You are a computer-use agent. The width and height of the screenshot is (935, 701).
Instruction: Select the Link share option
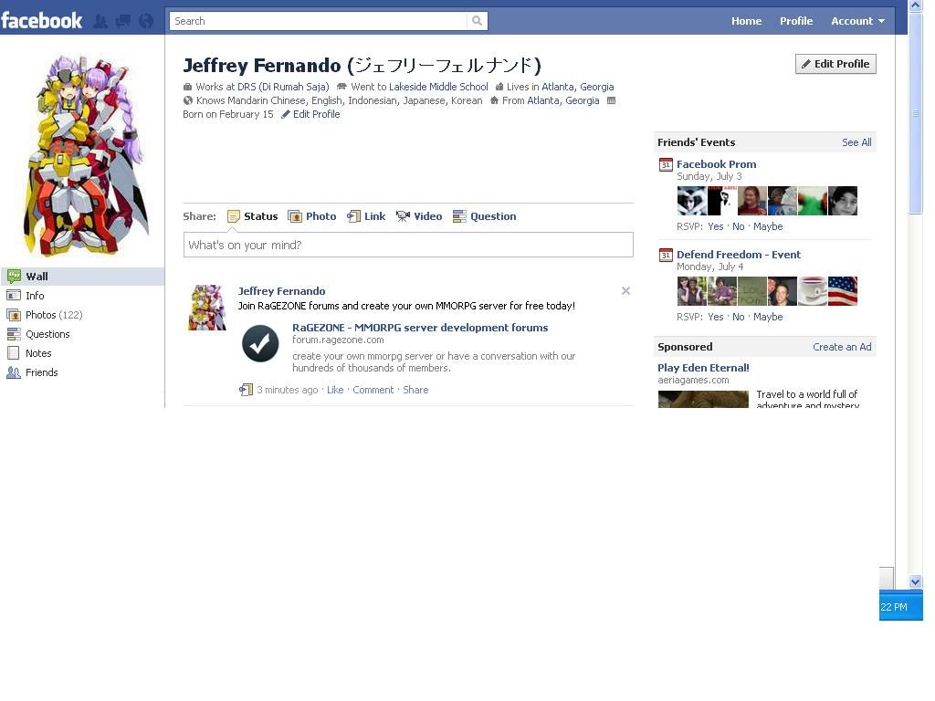[366, 216]
